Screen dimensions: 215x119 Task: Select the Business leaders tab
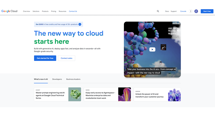coord(73,79)
